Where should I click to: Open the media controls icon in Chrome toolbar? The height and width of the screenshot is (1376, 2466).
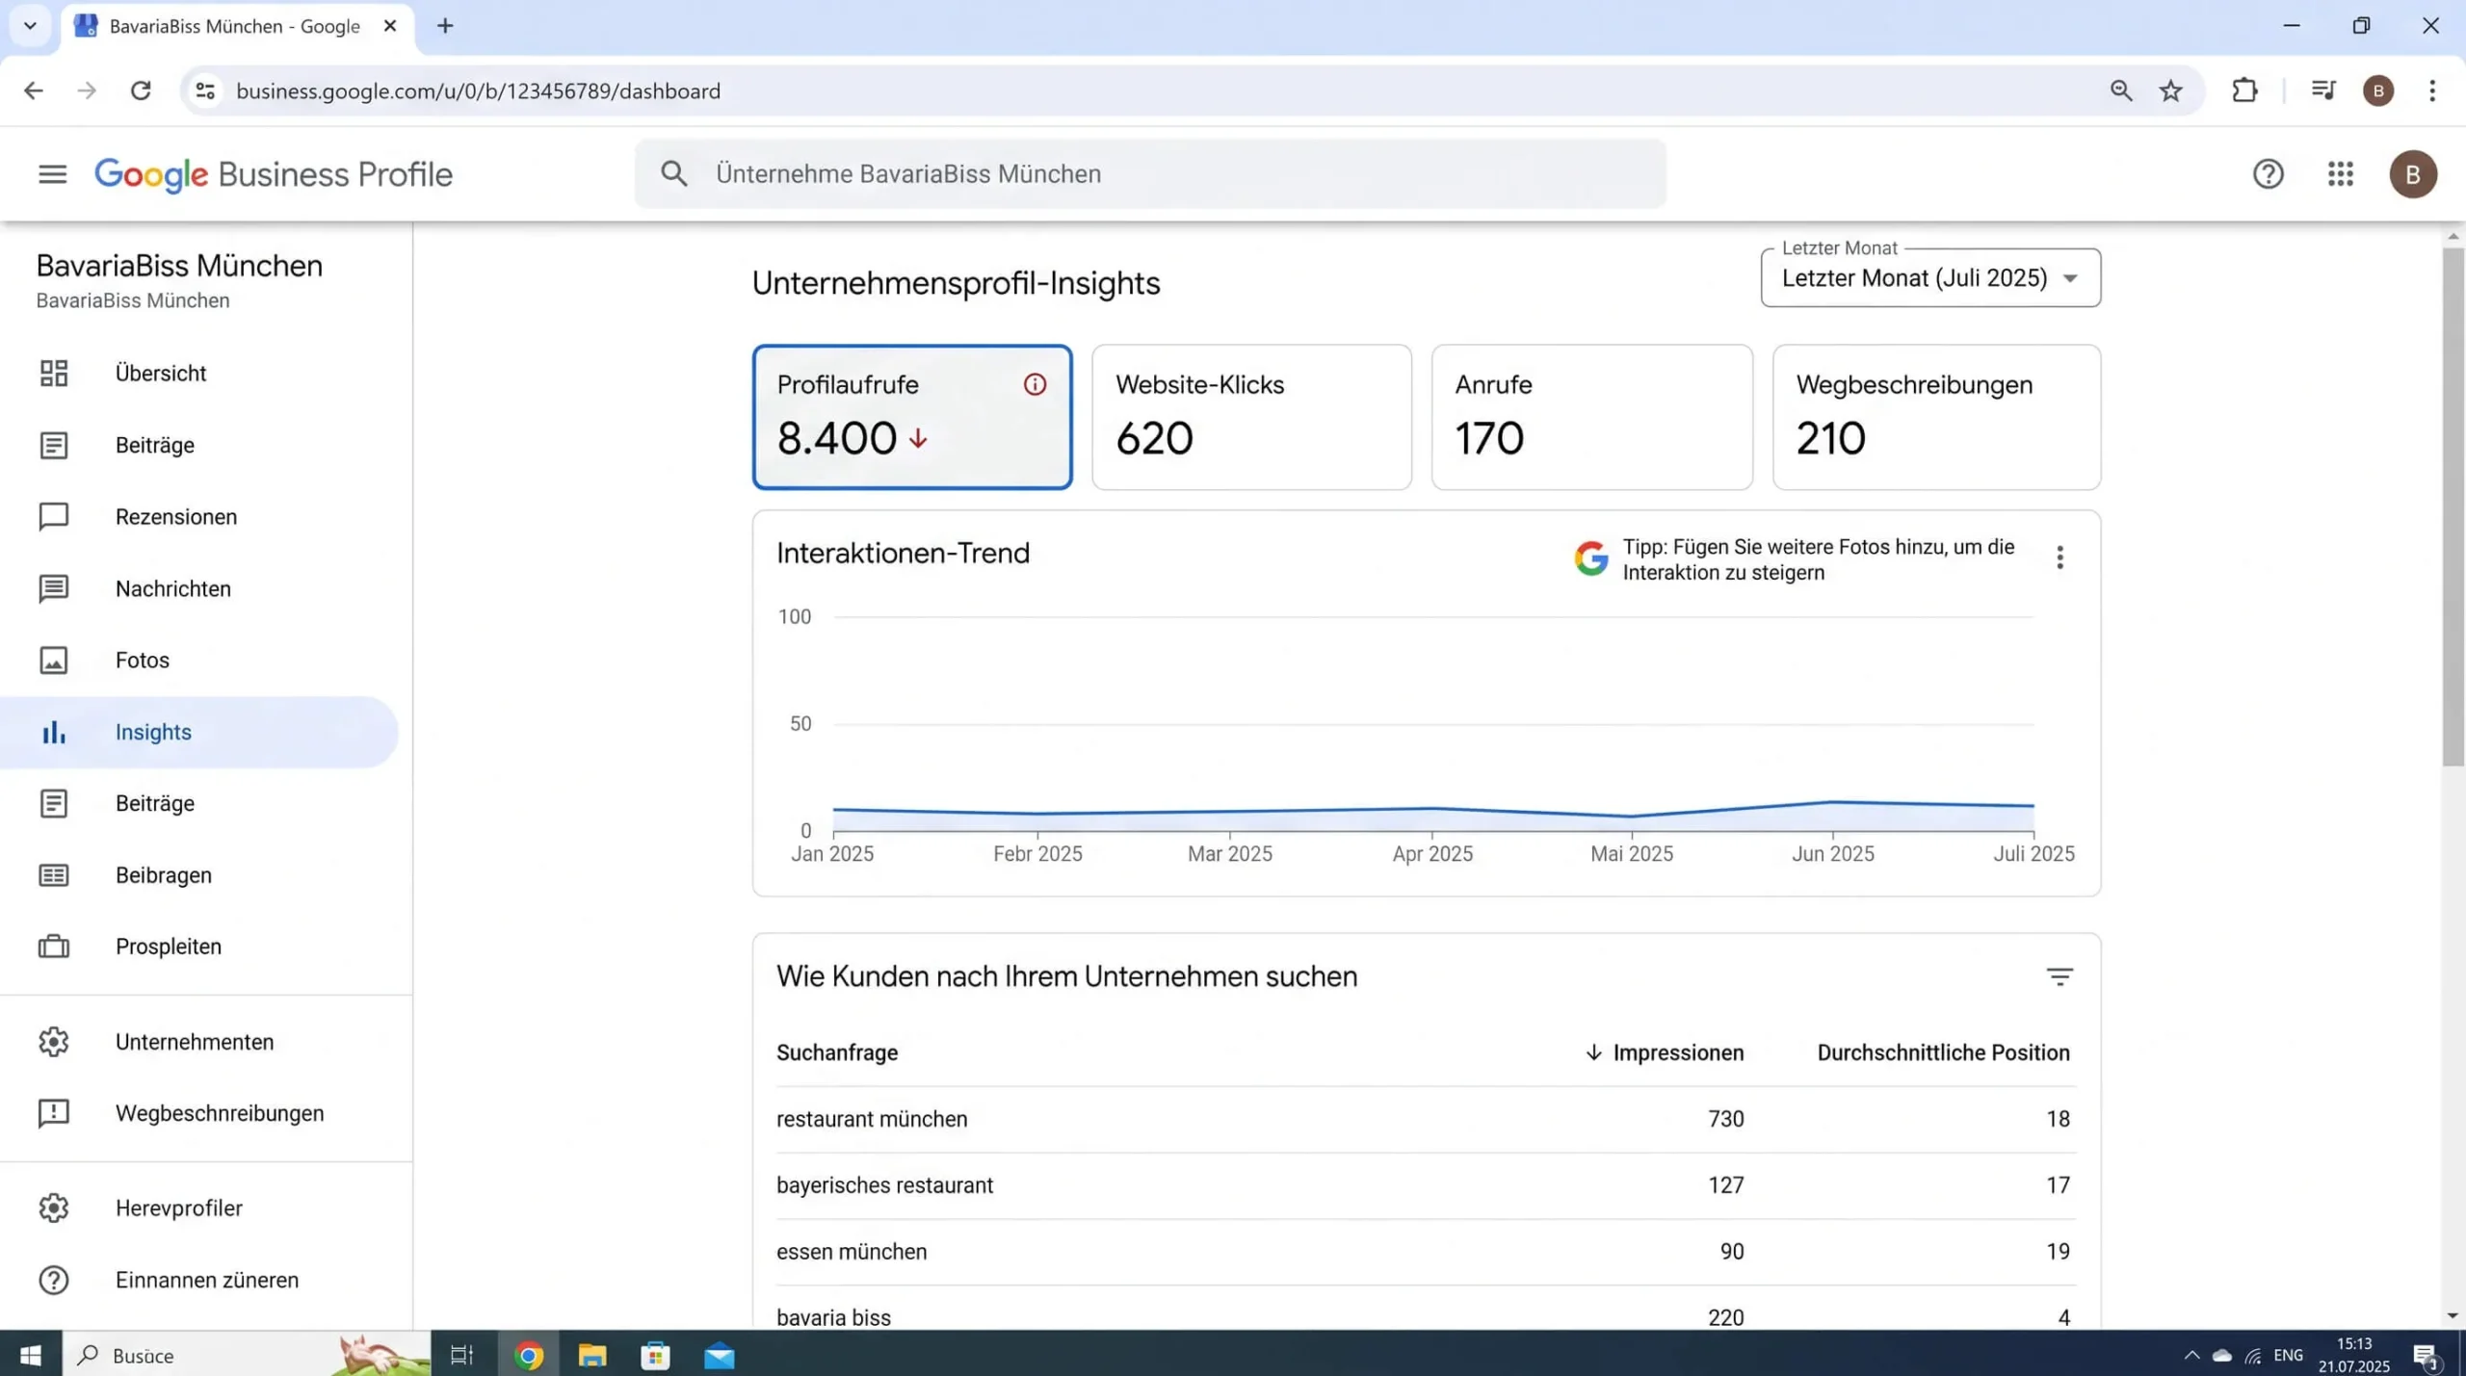[2322, 91]
